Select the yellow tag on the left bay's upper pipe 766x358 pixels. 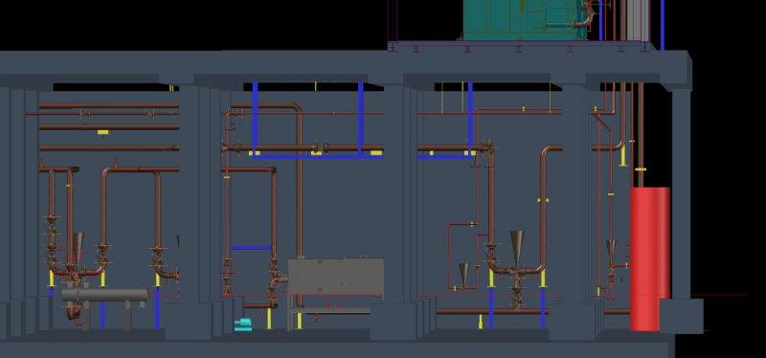[102, 132]
